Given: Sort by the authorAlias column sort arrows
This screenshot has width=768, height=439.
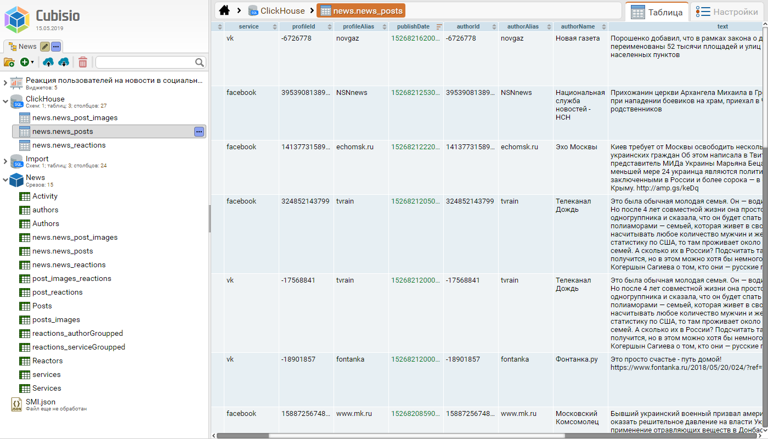Looking at the screenshot, I should pyautogui.click(x=549, y=26).
